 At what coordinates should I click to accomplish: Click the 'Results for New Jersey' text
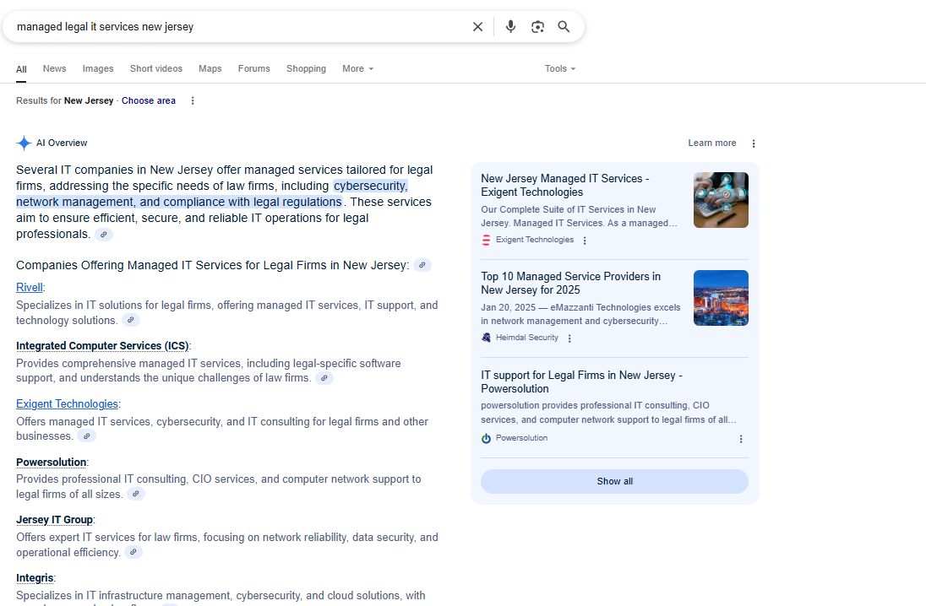[x=65, y=101]
